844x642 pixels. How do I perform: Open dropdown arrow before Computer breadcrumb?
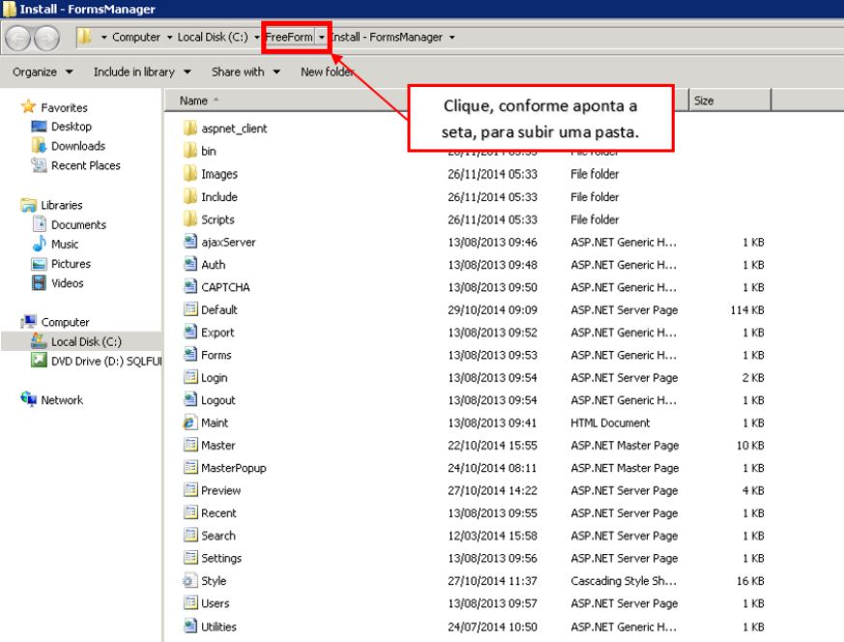pyautogui.click(x=103, y=37)
